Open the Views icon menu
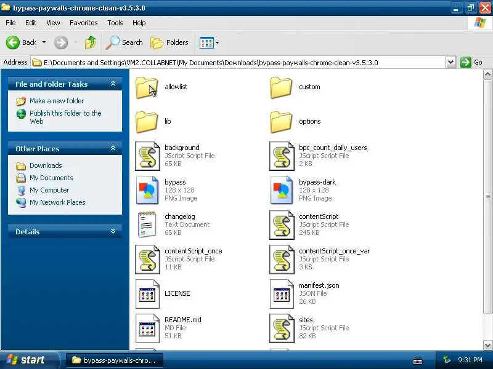The height and width of the screenshot is (369, 493). pos(209,42)
